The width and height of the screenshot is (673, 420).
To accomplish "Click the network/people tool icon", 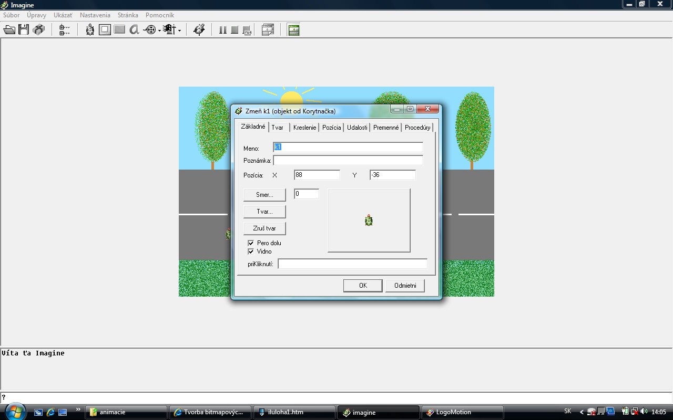I will click(x=169, y=30).
